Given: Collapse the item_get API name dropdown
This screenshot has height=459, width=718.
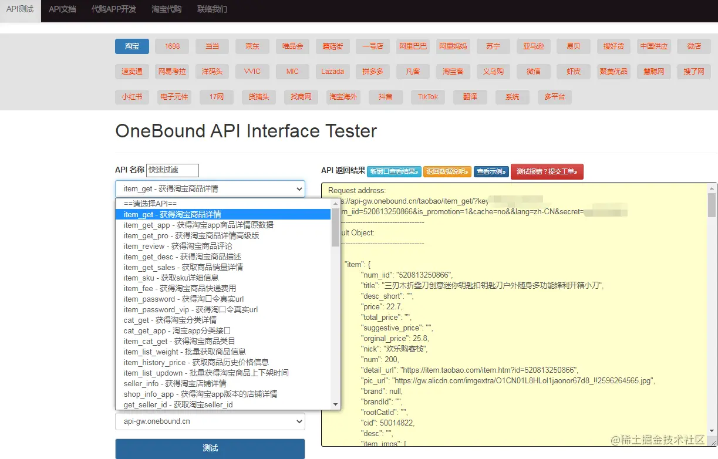Looking at the screenshot, I should (x=210, y=189).
